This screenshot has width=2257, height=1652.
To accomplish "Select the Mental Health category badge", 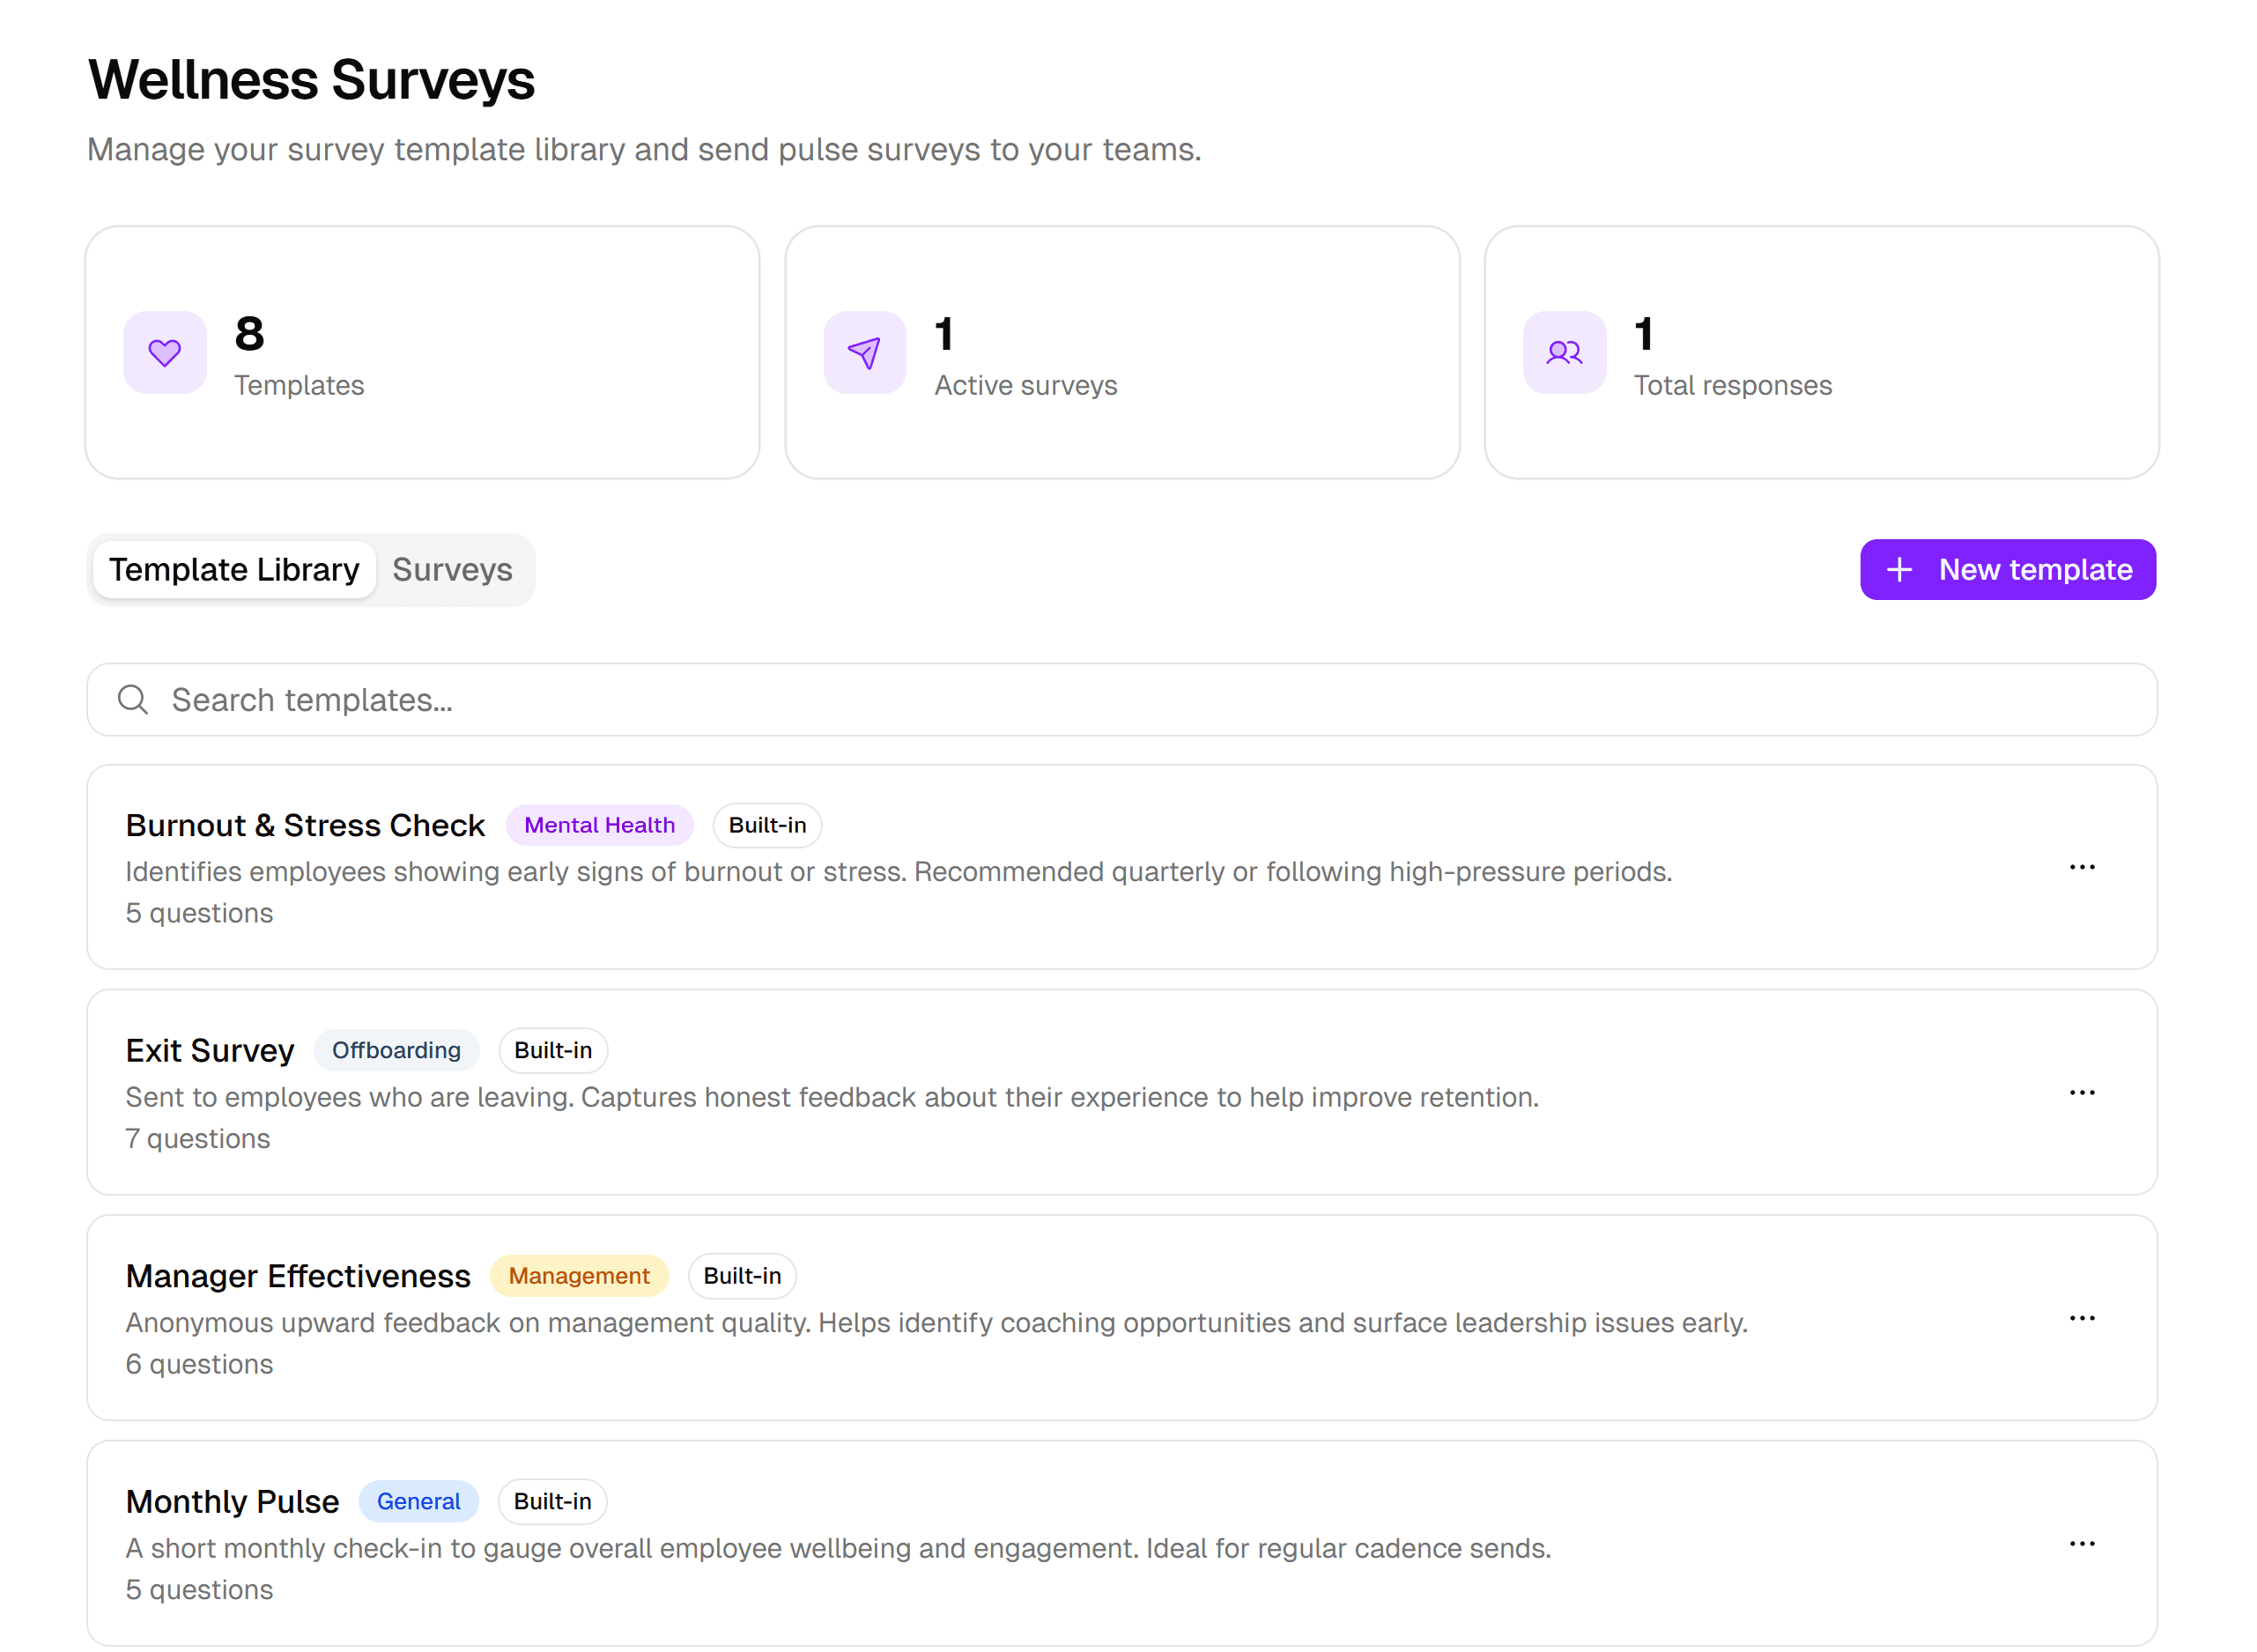I will pos(599,824).
